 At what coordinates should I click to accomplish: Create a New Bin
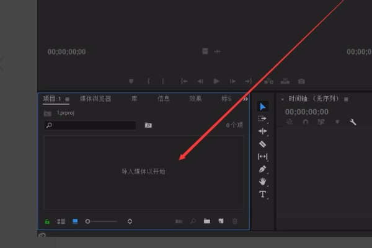[x=207, y=221]
